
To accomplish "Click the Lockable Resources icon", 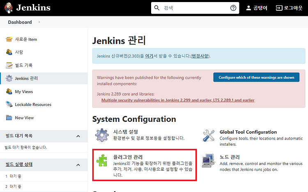I will (x=9, y=104).
